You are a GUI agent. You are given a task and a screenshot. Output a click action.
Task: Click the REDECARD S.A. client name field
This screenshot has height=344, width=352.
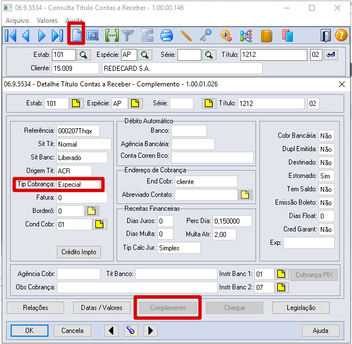[182, 68]
